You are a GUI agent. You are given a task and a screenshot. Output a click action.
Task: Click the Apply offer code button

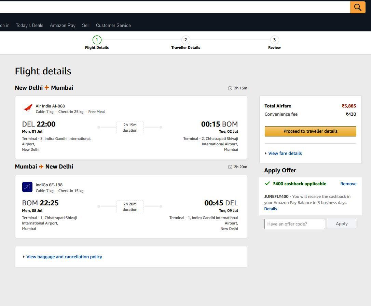point(341,224)
